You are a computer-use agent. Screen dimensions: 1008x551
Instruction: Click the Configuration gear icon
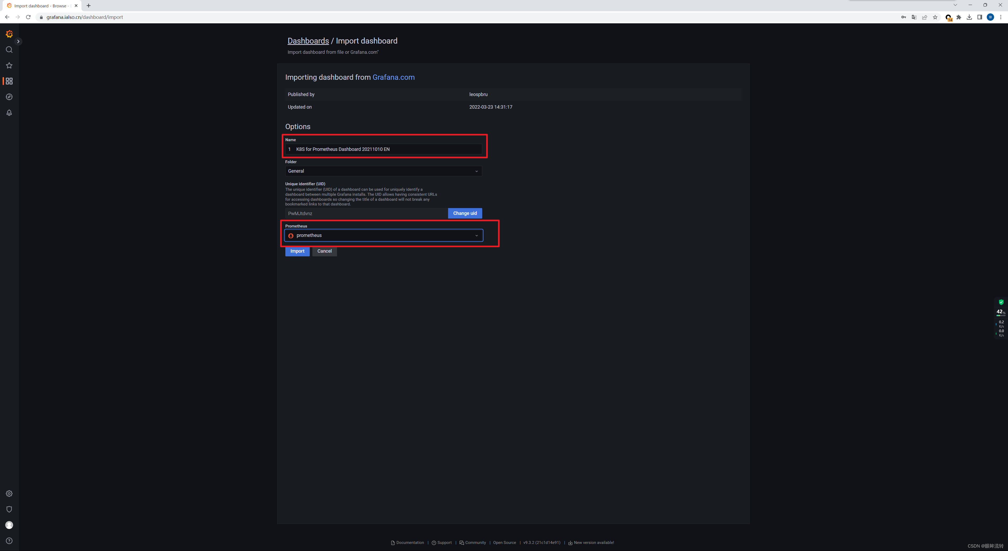click(9, 493)
